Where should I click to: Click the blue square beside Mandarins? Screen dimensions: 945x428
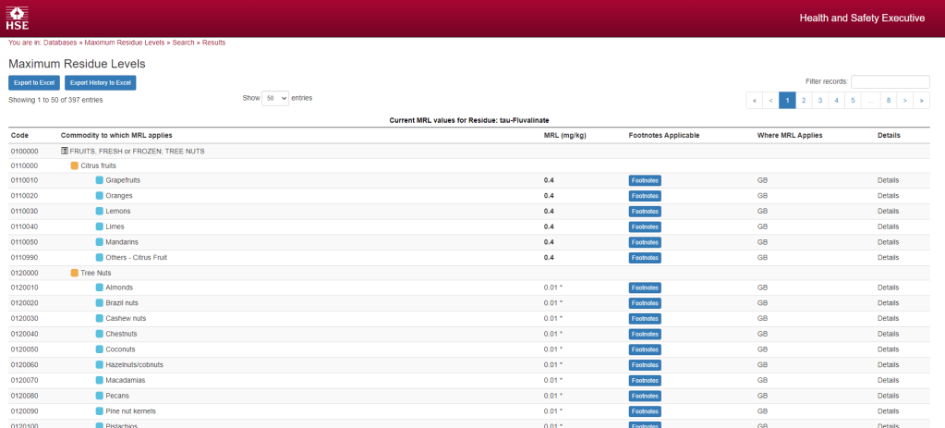click(100, 242)
